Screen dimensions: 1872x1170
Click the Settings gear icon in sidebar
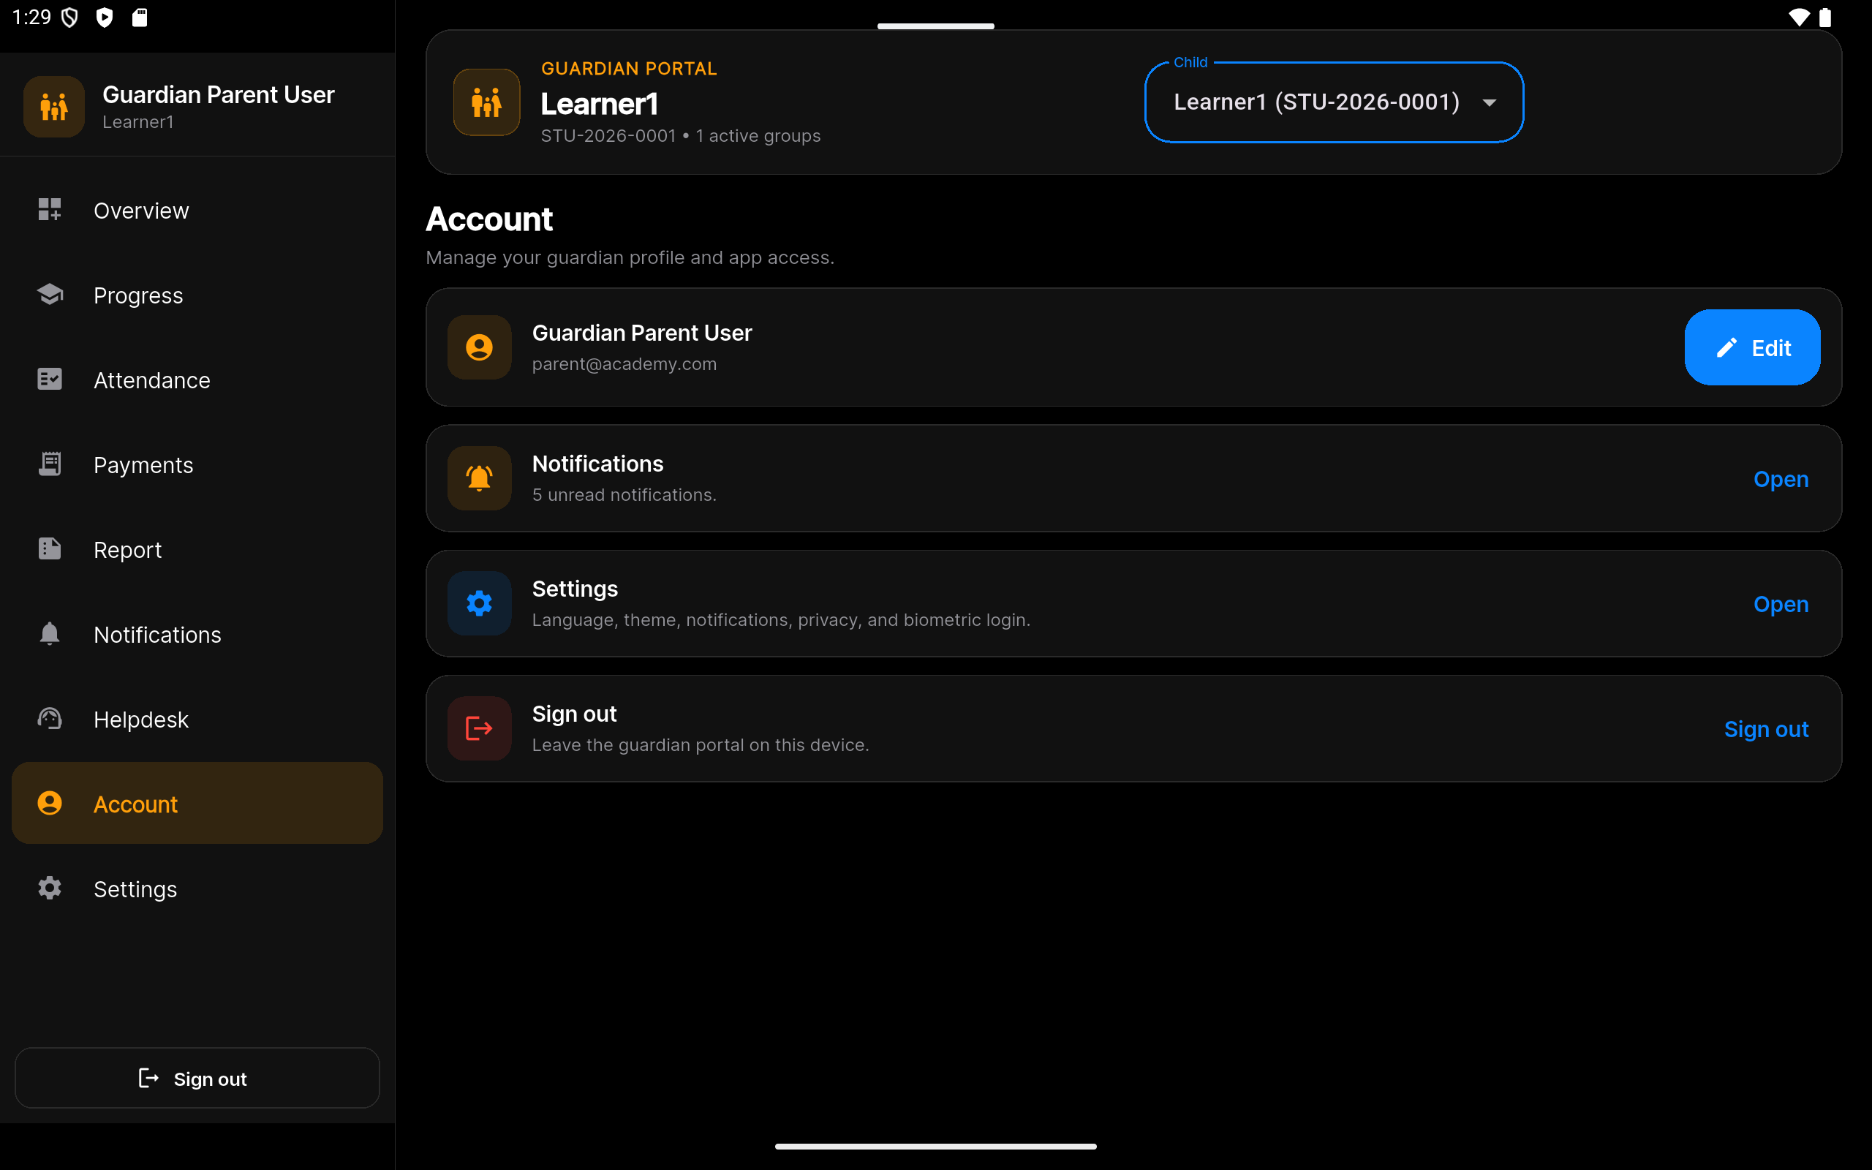50,888
